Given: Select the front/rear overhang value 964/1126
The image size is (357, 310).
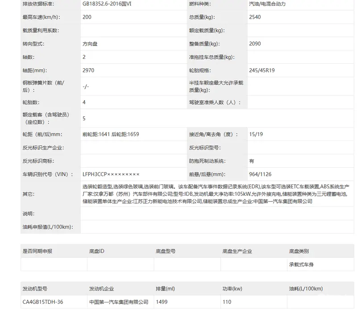Looking at the screenshot, I should pyautogui.click(x=261, y=174).
